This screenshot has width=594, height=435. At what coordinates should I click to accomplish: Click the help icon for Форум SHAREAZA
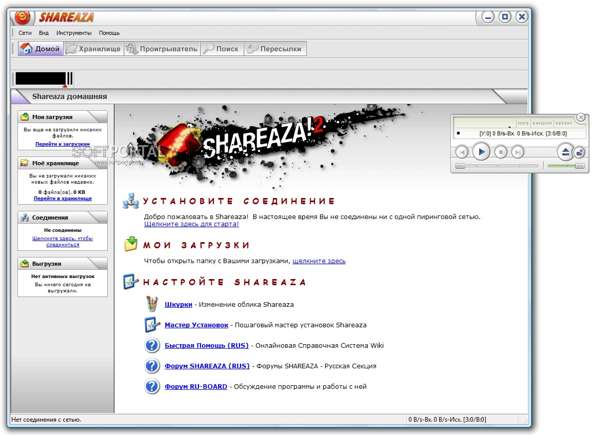point(152,366)
